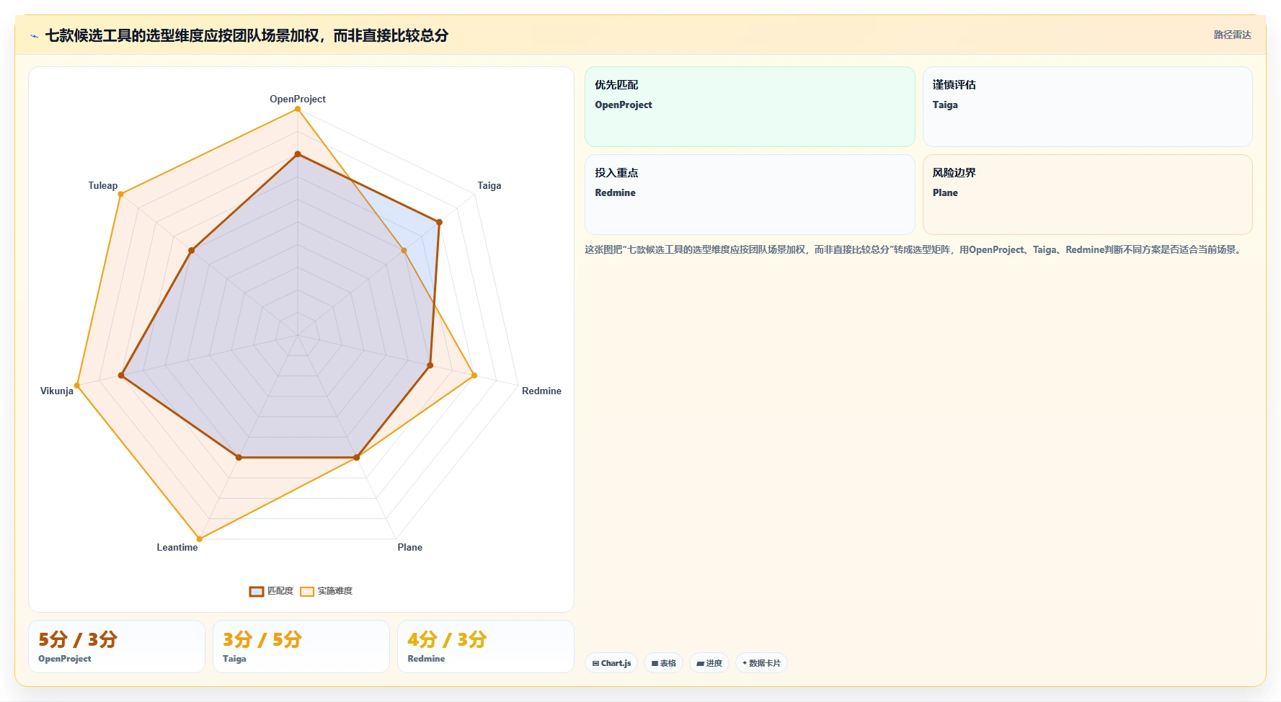Image resolution: width=1281 pixels, height=702 pixels.
Task: Click the Plane axis label on the radar
Action: [410, 547]
